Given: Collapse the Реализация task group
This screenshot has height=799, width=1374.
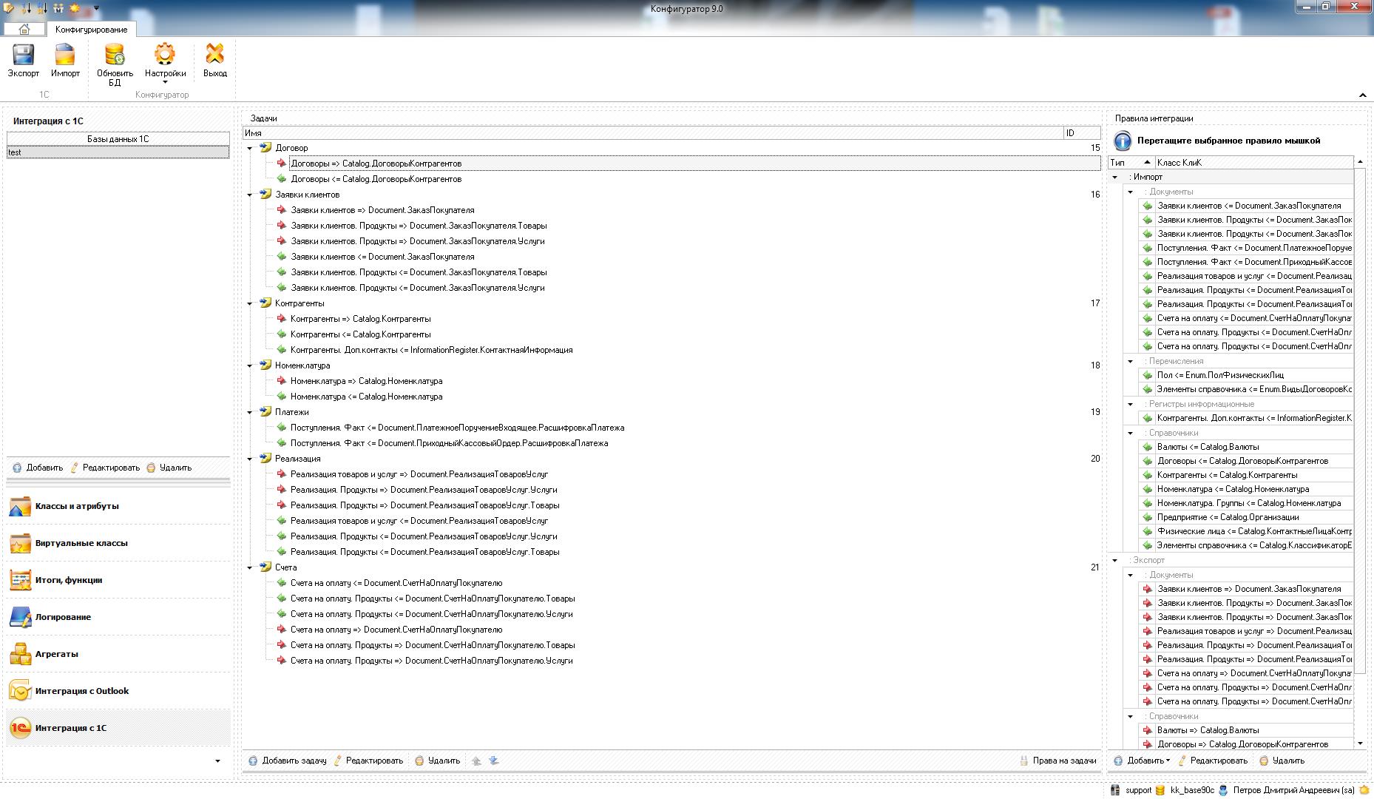Looking at the screenshot, I should click(x=249, y=459).
